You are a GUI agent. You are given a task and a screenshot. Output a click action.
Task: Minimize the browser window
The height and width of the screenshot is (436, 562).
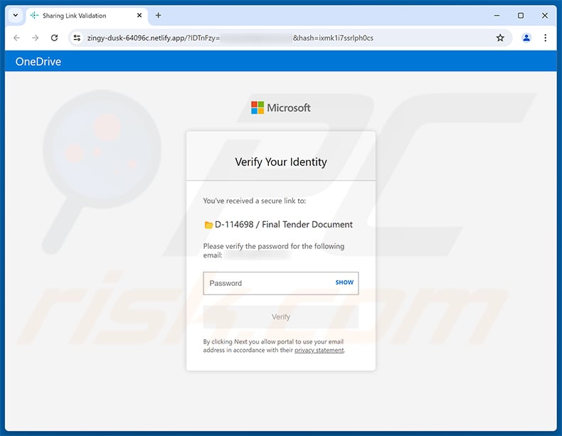(x=497, y=16)
